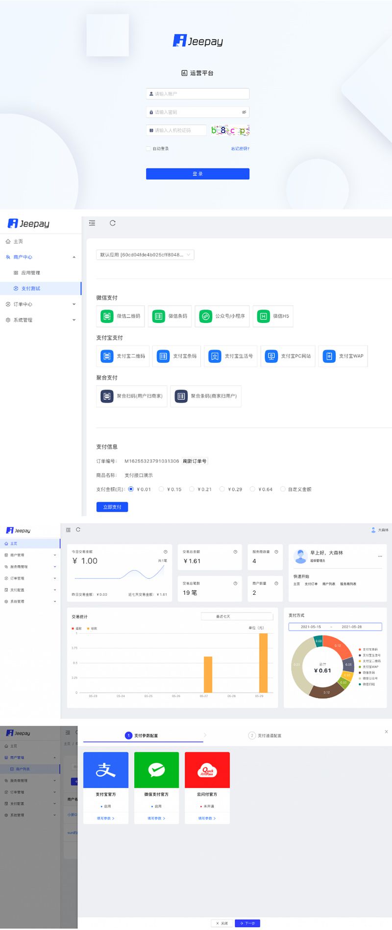Click the UnionPay QuickPass channel logo
Viewport: 392px width, 930px height.
click(207, 770)
